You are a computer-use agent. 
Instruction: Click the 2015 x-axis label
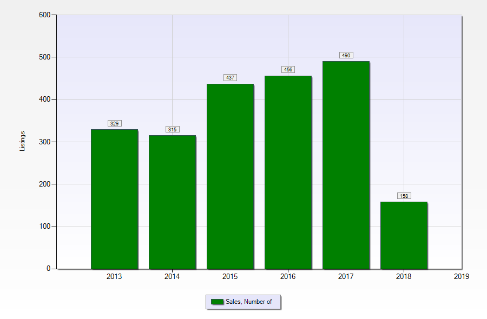click(x=230, y=276)
